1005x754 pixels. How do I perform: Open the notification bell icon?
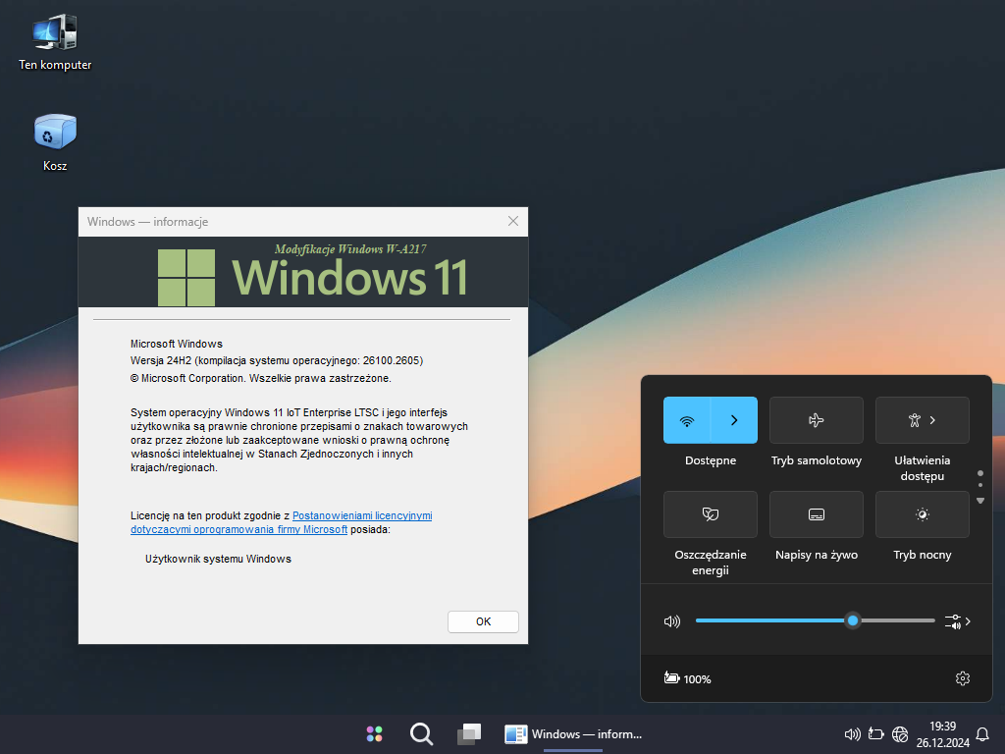point(981,734)
